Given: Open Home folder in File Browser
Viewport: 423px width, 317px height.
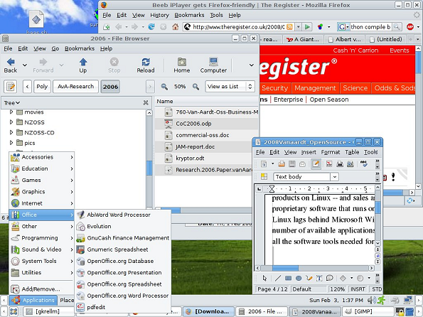Looking at the screenshot, I should 181,65.
